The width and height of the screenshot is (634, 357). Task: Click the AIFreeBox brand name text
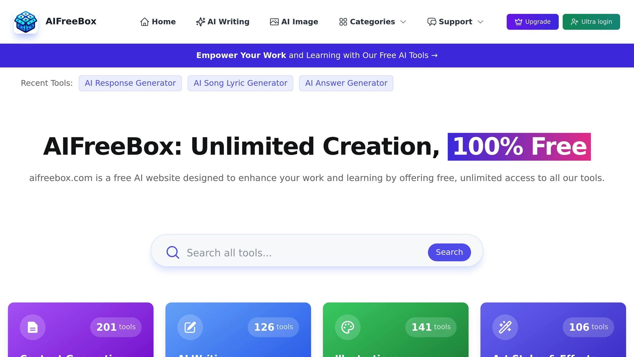[x=71, y=21]
